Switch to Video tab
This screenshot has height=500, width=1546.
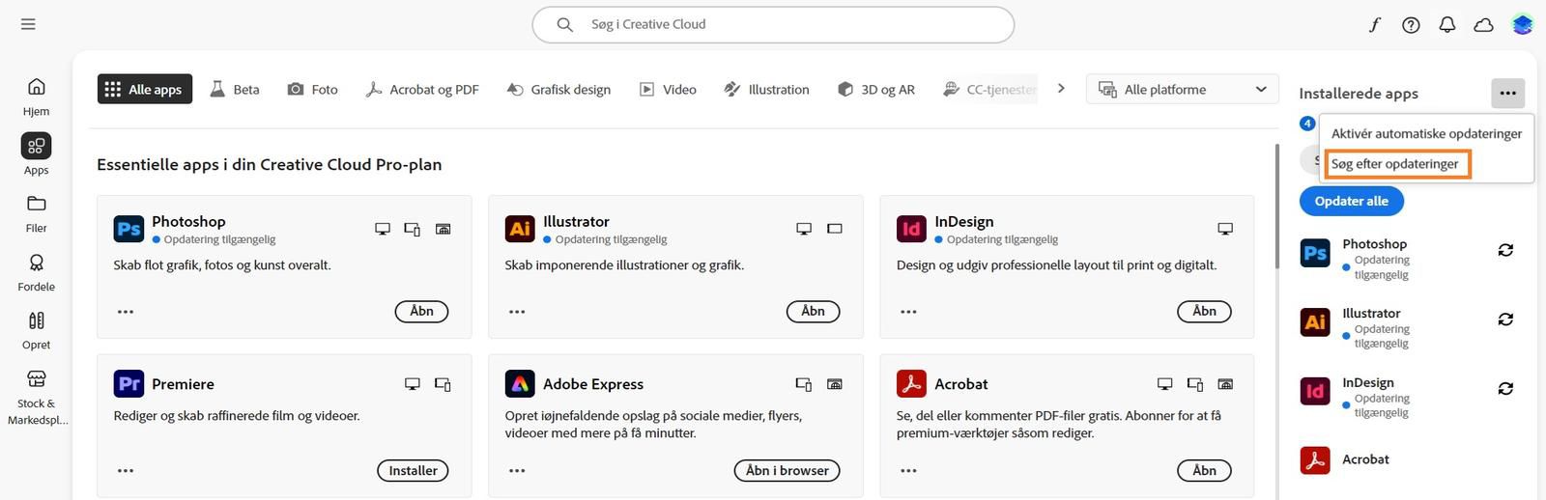click(668, 89)
